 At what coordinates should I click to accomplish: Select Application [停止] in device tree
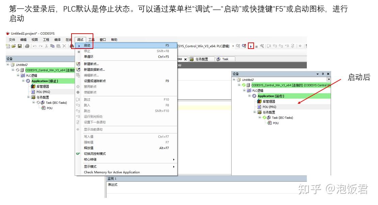click(x=45, y=81)
